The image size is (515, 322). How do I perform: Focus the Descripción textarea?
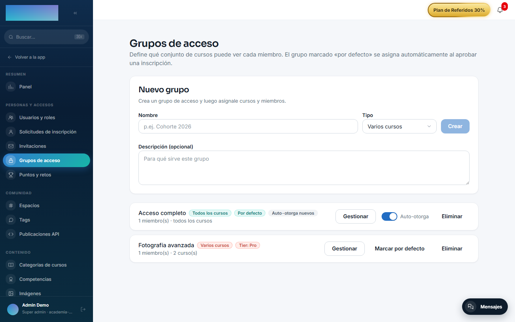[x=304, y=168]
